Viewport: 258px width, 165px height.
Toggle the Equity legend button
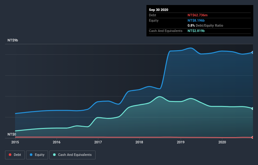pos(37,155)
